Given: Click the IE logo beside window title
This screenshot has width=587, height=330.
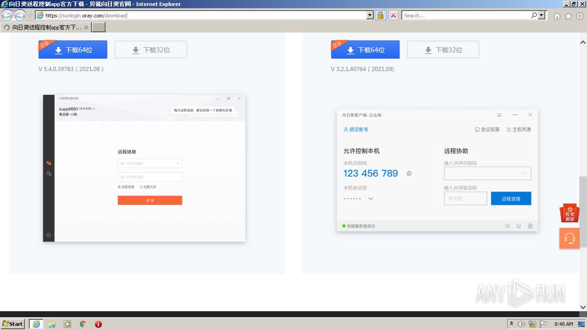Looking at the screenshot, I should [x=5, y=4].
